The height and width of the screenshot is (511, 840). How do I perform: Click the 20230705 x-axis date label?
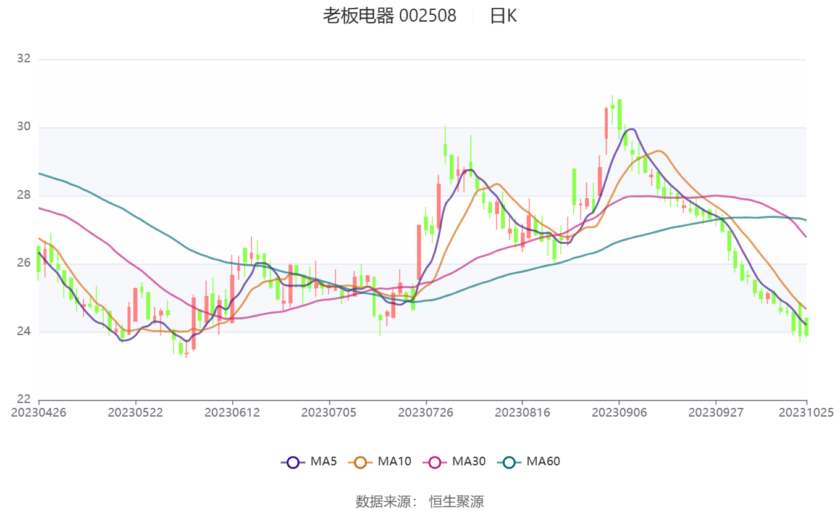click(329, 412)
